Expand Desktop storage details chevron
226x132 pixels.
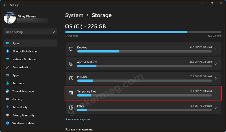[x=216, y=49]
